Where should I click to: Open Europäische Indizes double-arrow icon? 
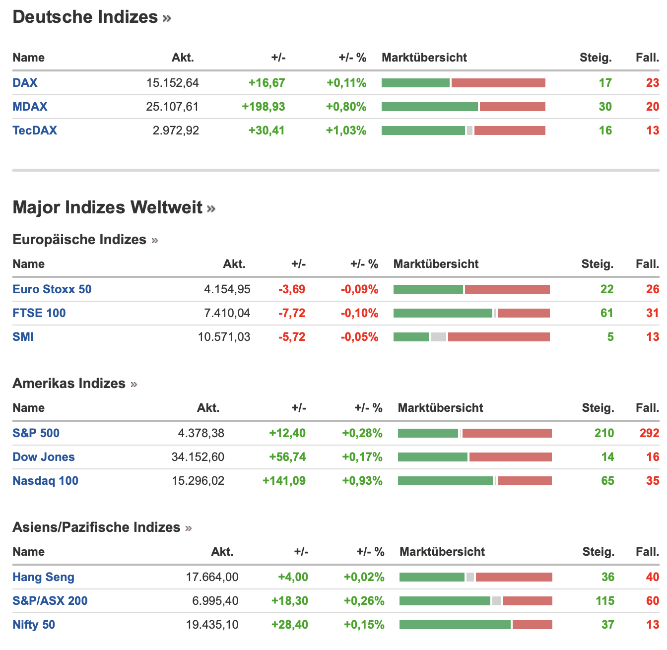pos(155,241)
